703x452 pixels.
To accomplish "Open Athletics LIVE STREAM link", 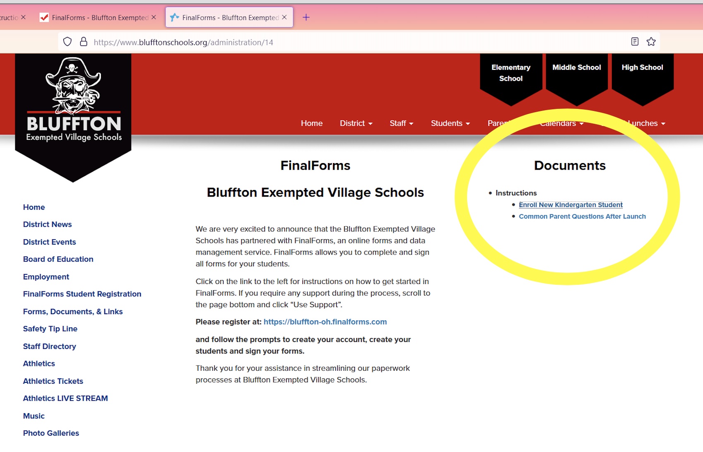I will (65, 398).
